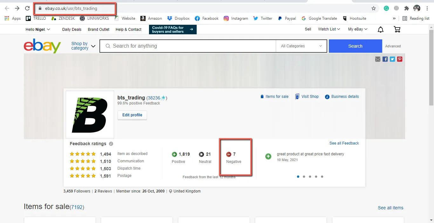Bookmark this page with the star icon
434x223 pixels.
click(x=374, y=8)
